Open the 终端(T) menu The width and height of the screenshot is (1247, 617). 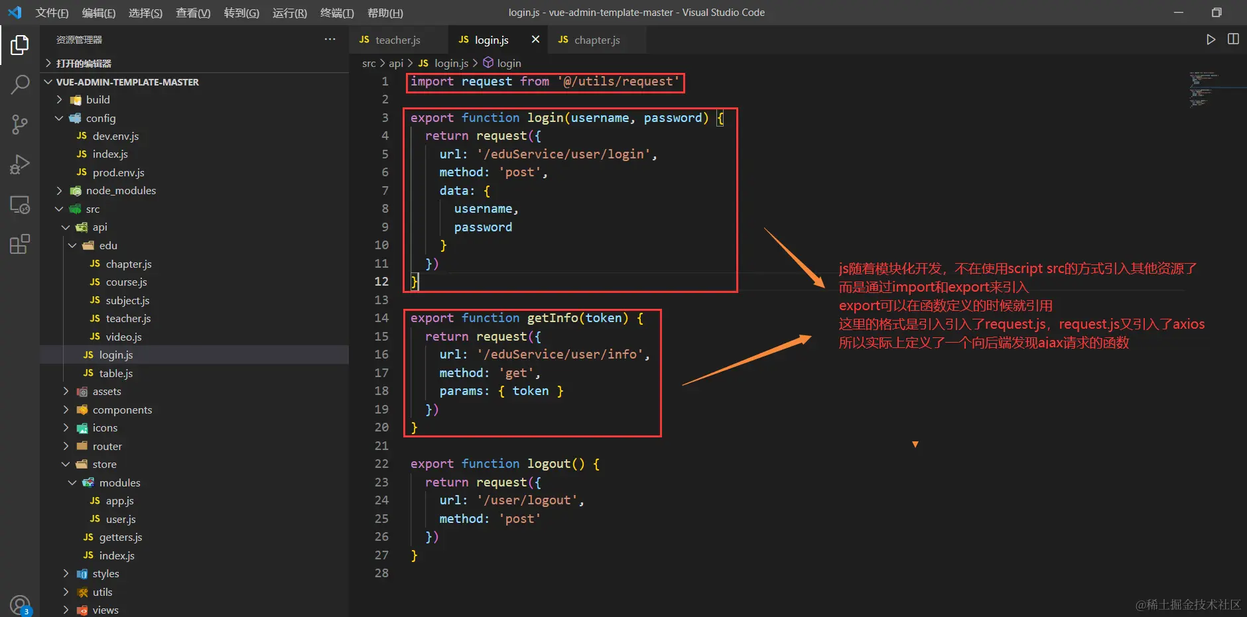[337, 13]
